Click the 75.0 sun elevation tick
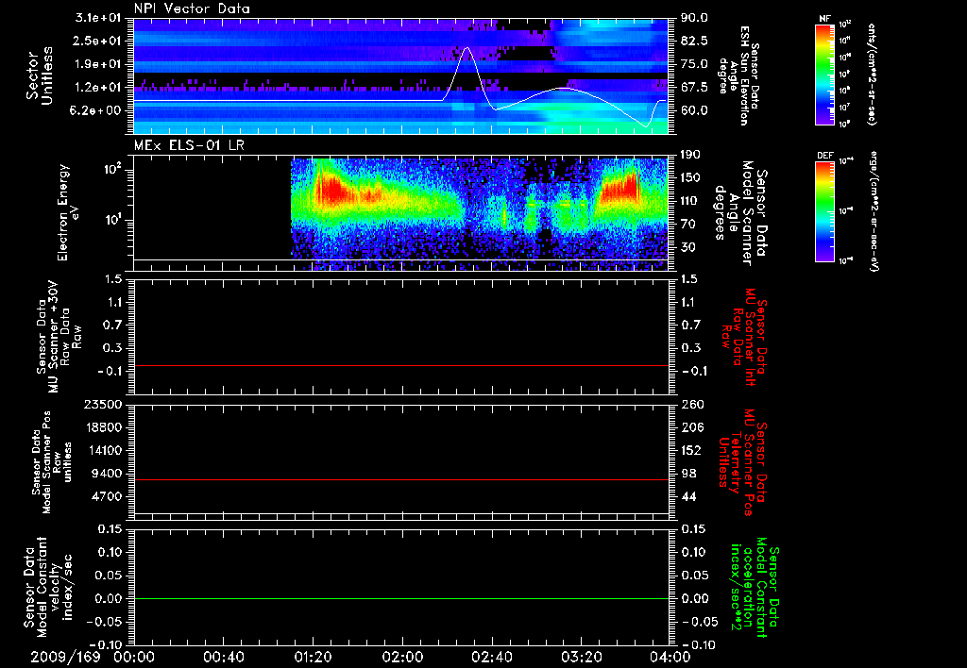967x668 pixels. (x=694, y=64)
